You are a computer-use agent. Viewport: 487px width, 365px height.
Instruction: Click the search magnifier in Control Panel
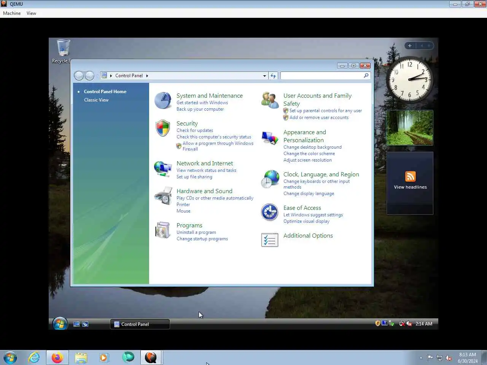point(366,75)
